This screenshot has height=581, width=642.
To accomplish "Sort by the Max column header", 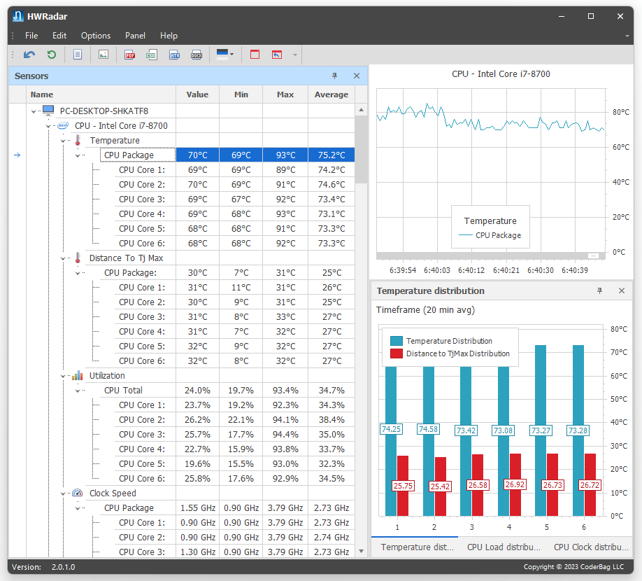I will point(285,94).
